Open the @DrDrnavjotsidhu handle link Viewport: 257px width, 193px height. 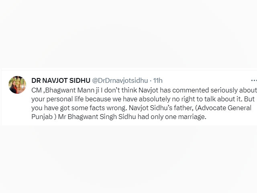[120, 80]
